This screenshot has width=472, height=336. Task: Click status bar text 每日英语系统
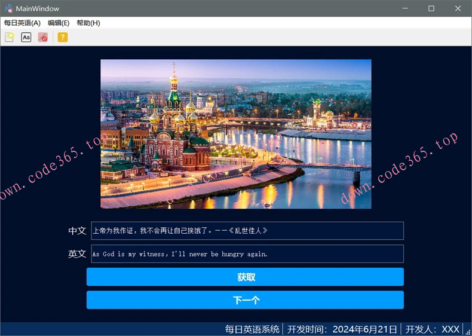coord(252,329)
